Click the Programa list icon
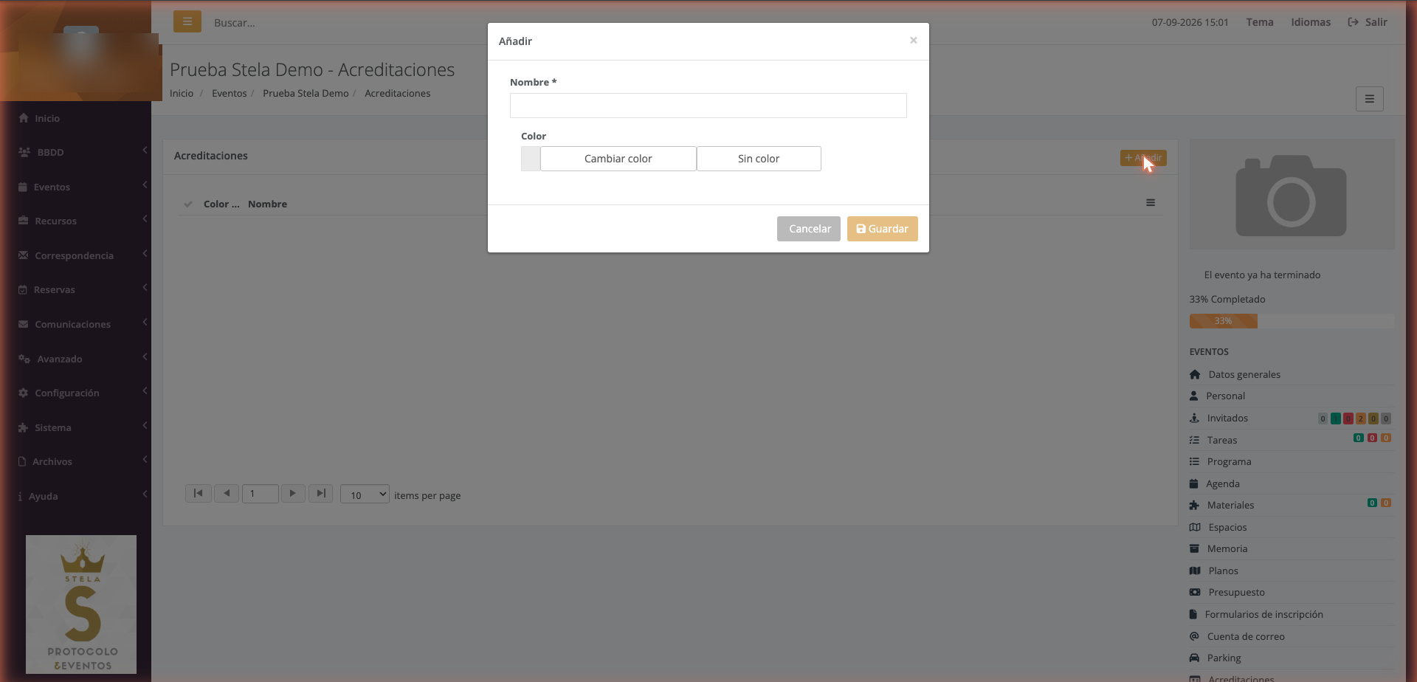This screenshot has height=682, width=1417. click(x=1194, y=461)
